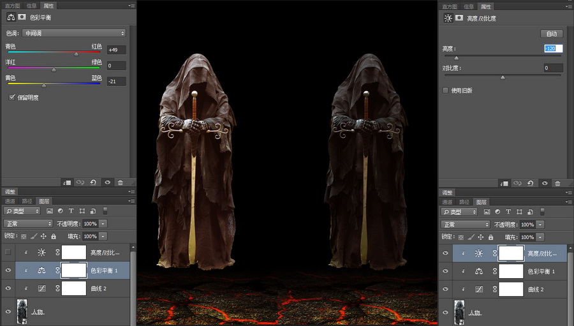Click yellow-blue slider handle
Screen dimensions: 574x326
coord(44,85)
